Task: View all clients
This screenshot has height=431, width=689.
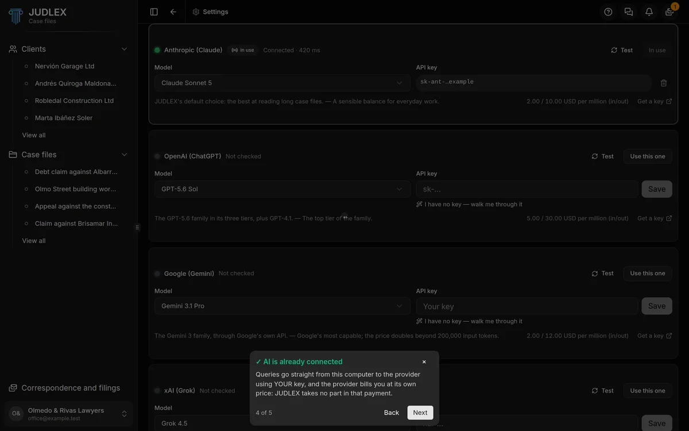Action: click(x=34, y=135)
